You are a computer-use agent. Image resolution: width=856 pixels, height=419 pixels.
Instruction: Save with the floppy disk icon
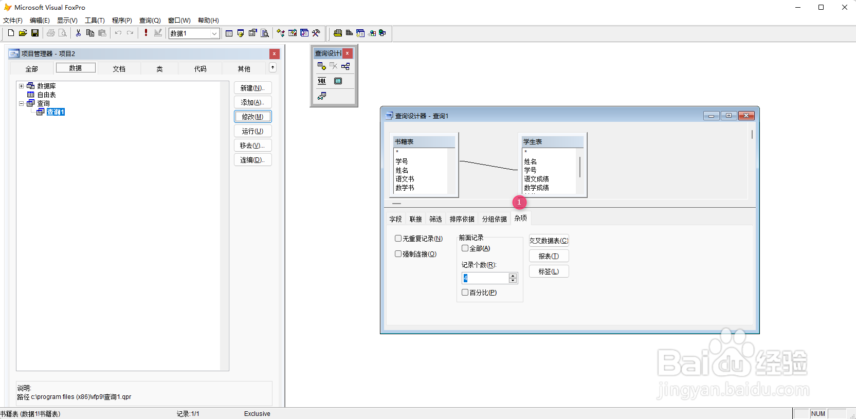35,33
